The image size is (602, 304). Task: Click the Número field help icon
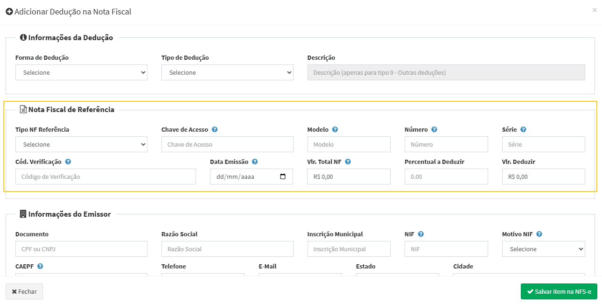(x=434, y=130)
